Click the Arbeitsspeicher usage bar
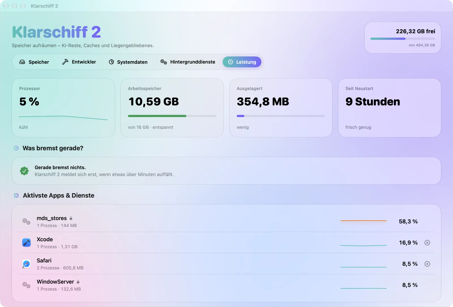 point(172,116)
